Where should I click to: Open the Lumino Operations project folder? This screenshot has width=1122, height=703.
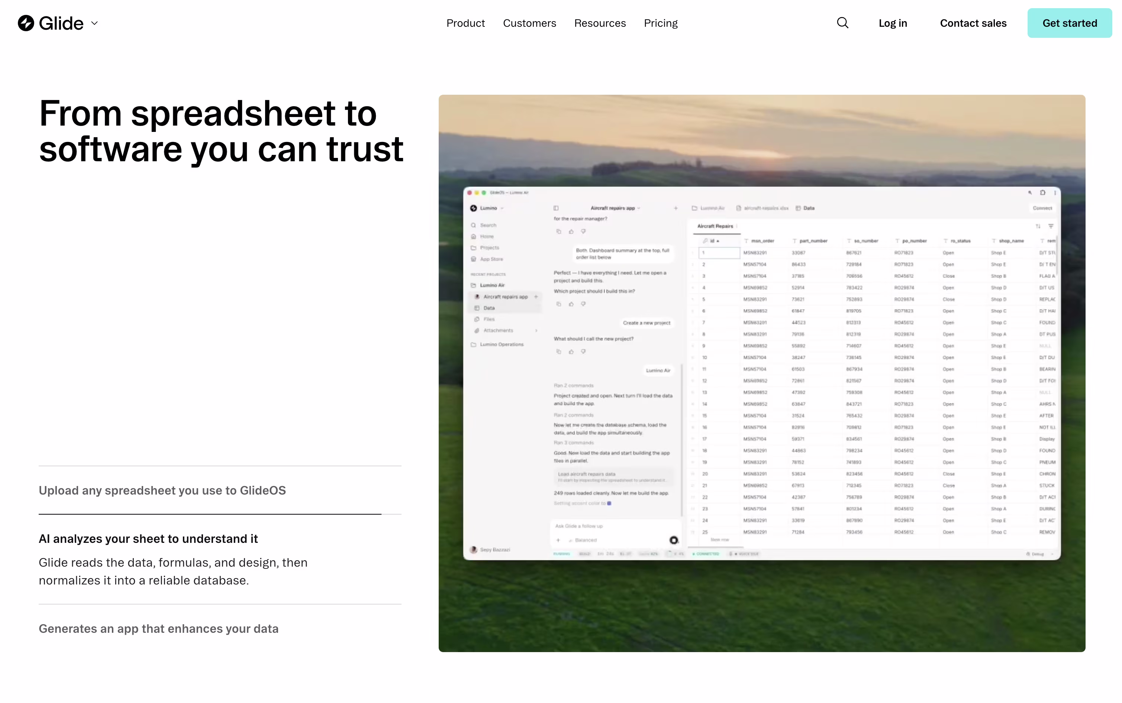tap(497, 344)
